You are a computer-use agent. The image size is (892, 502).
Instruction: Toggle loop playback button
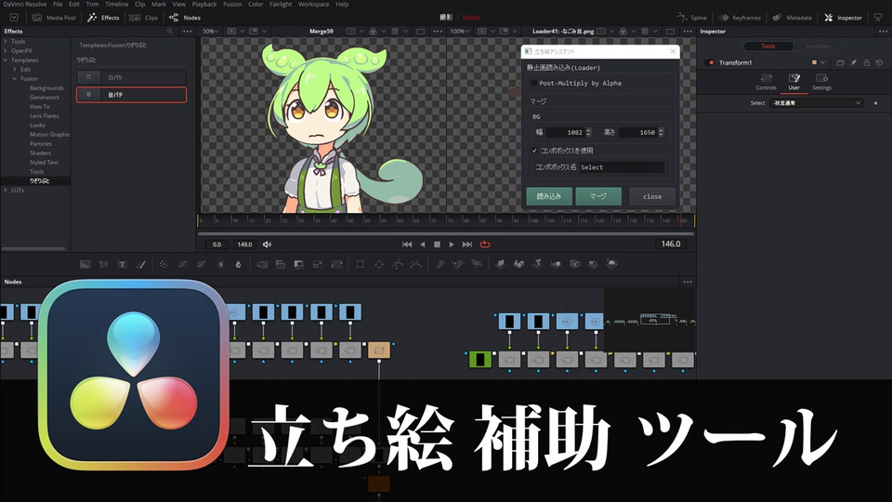[x=485, y=244]
